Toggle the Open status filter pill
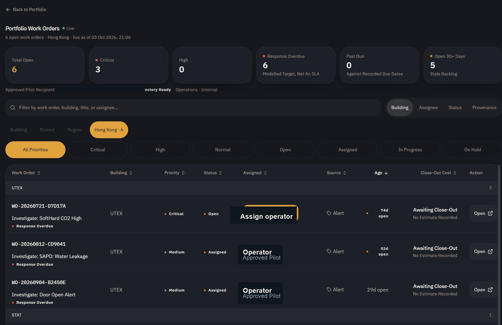Image resolution: width=502 pixels, height=325 pixels. click(285, 150)
